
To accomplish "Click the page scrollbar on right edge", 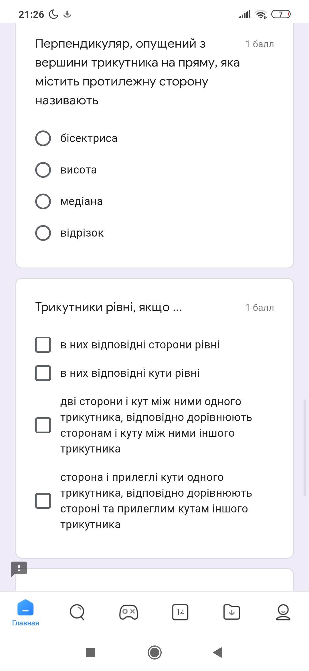I will [x=305, y=447].
